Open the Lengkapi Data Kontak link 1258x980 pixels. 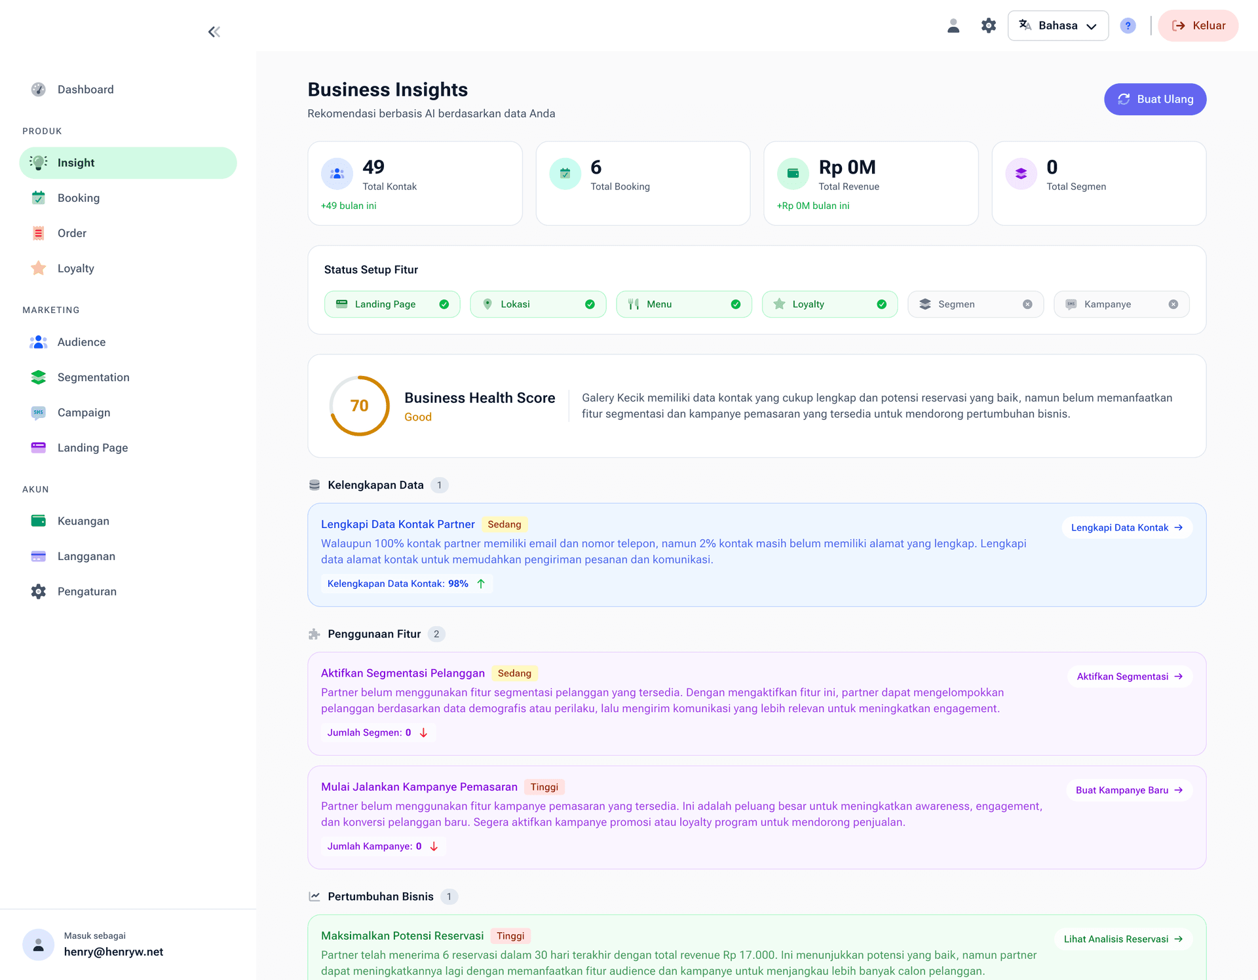(1126, 527)
